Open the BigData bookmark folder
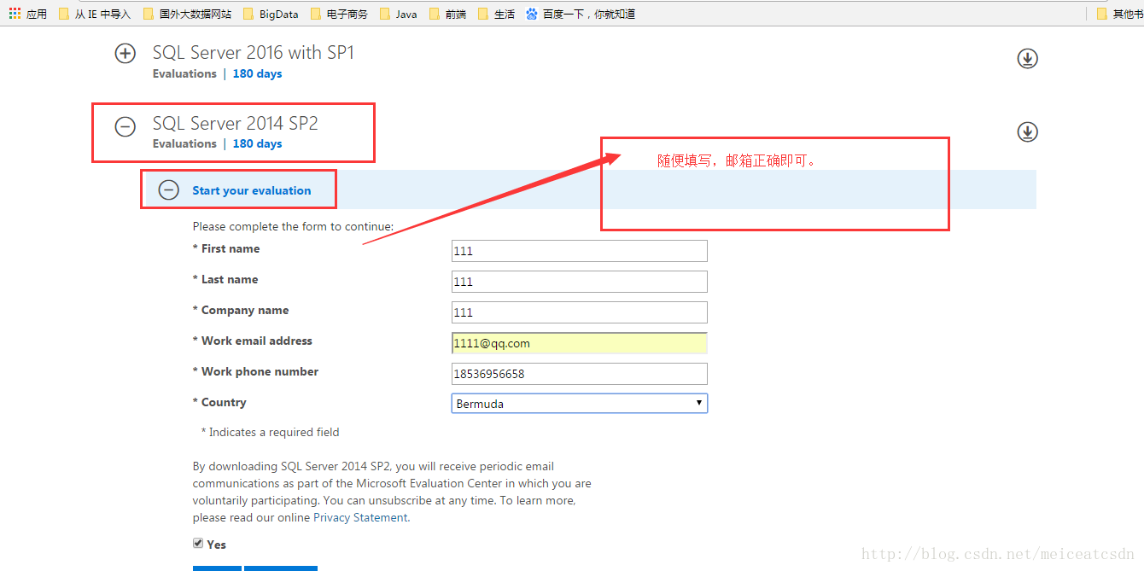 [271, 14]
